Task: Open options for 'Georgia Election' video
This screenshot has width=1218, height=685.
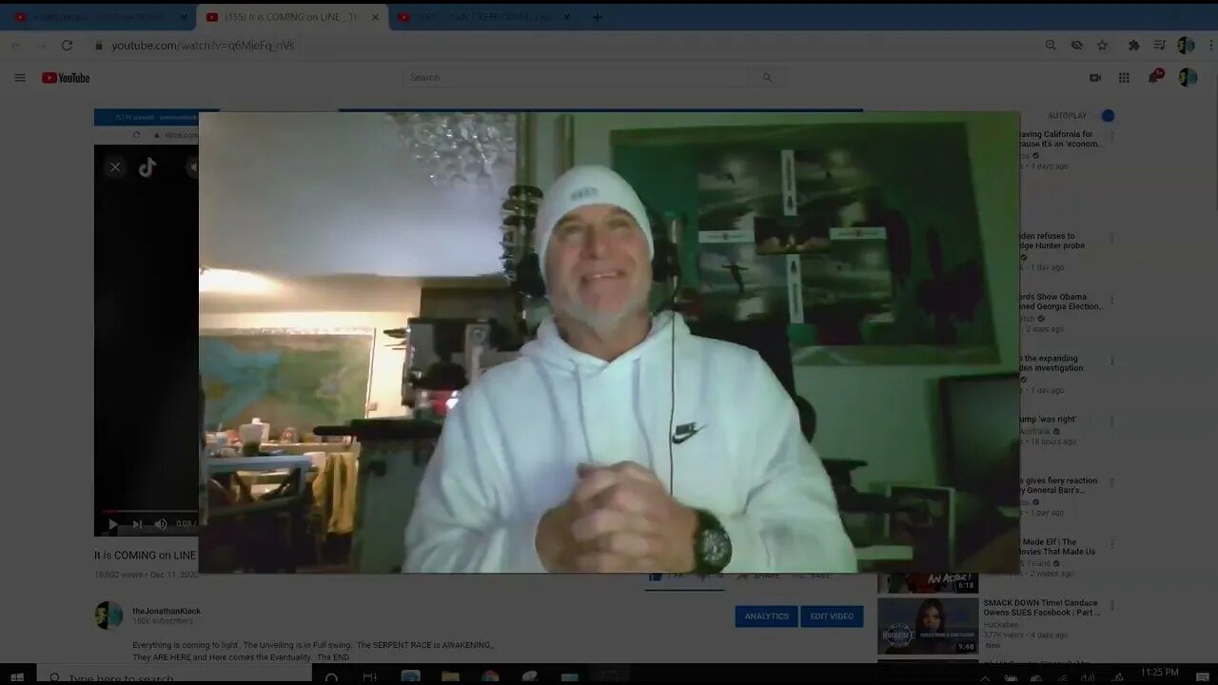Action: tap(1111, 299)
